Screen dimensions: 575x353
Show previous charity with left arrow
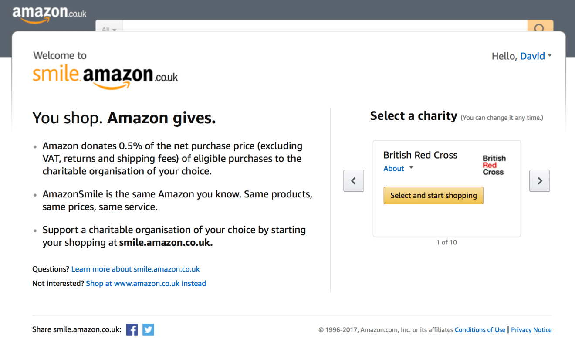[353, 181]
